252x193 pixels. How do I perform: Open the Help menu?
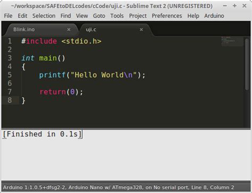click(x=193, y=16)
